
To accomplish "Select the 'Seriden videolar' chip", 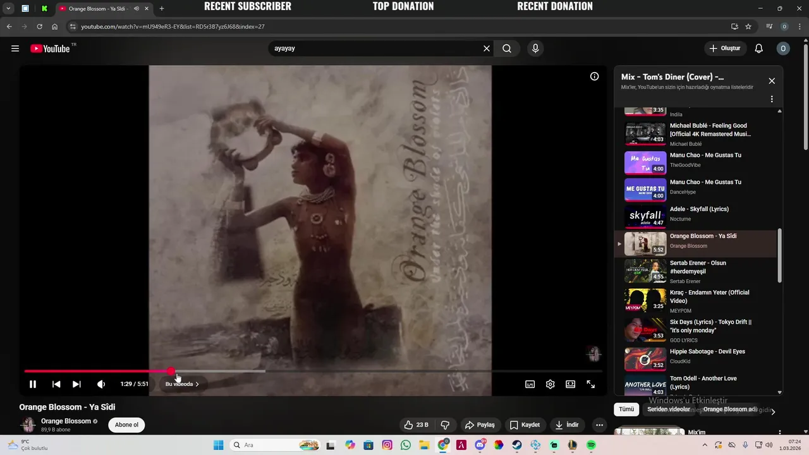I will click(669, 409).
